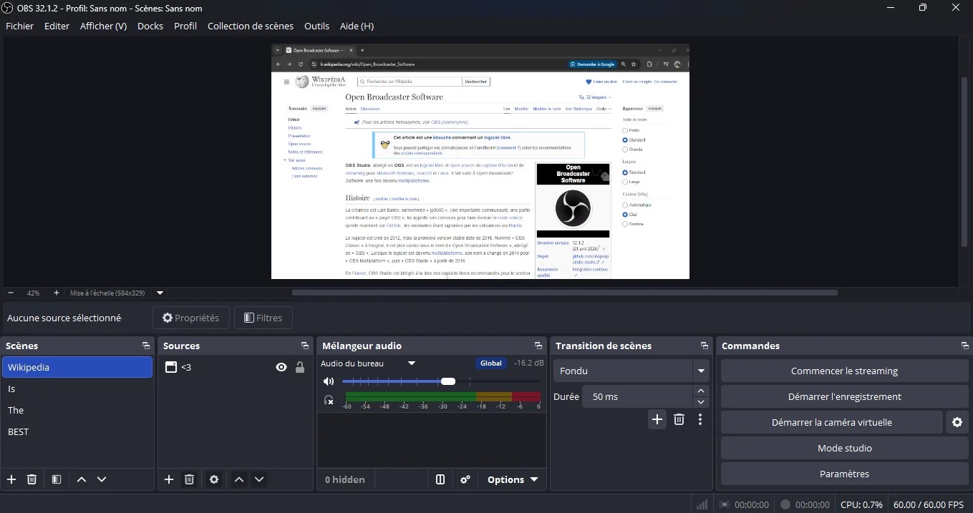Open the Aide (H) menu
Image resolution: width=973 pixels, height=513 pixels.
357,26
